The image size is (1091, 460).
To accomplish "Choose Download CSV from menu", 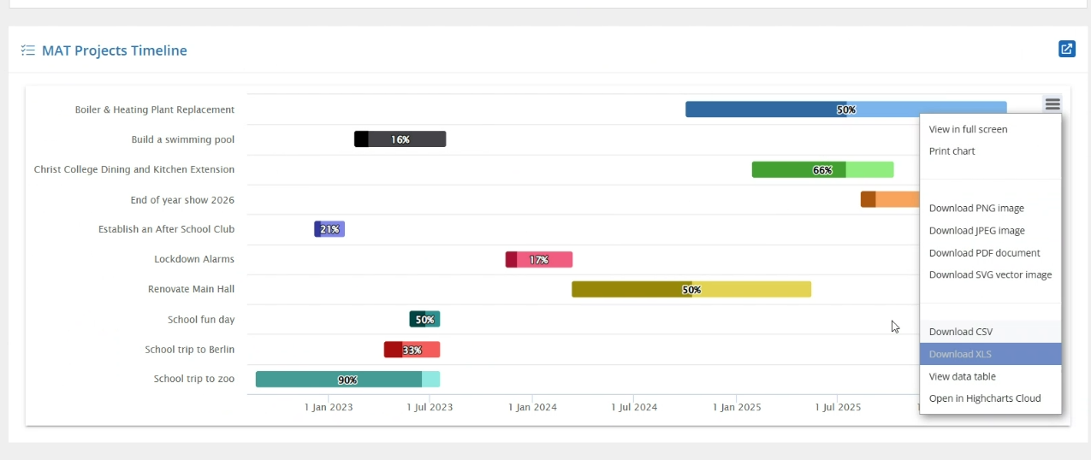I will (x=960, y=332).
